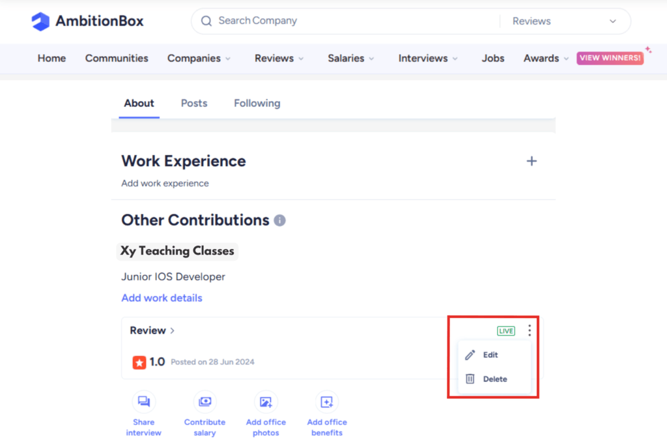Expand the Companies navigation menu
667x445 pixels.
[x=199, y=58]
